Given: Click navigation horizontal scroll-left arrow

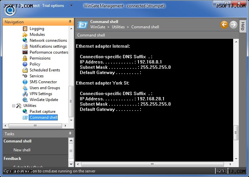Looking at the screenshot, I should (5, 126).
